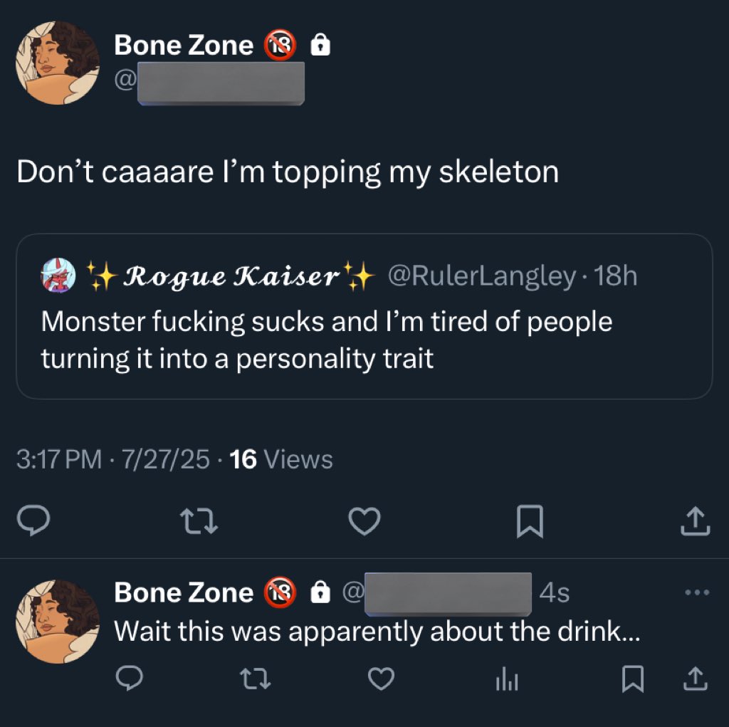This screenshot has width=729, height=727.
Task: Reply to the main skeleton tweet
Action: click(33, 523)
